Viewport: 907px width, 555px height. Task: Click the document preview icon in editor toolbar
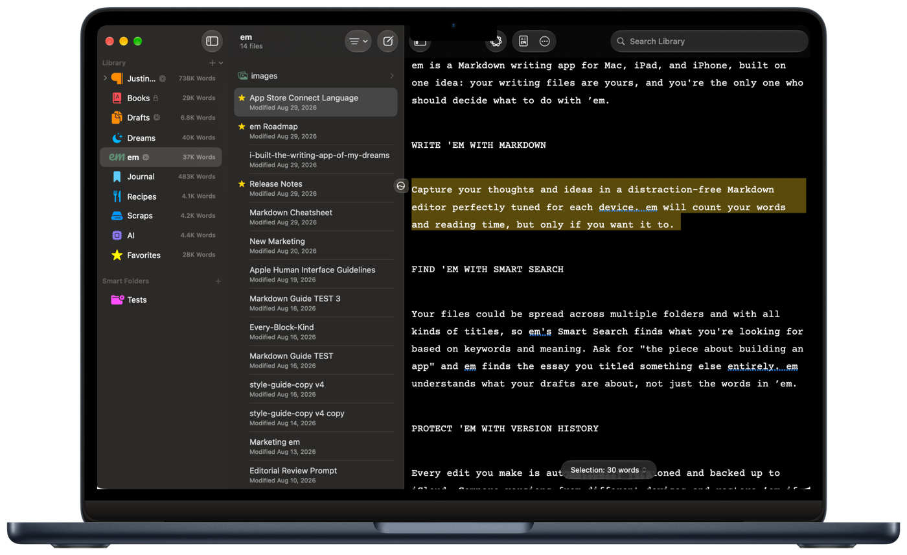[x=523, y=41]
